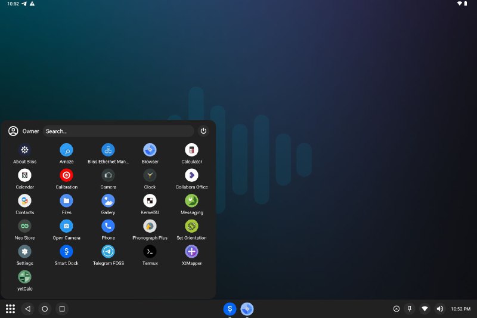Launch Collabora Office

[x=191, y=175]
